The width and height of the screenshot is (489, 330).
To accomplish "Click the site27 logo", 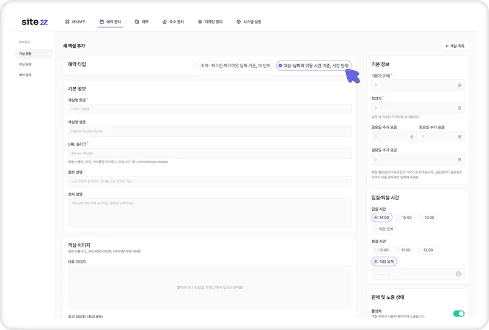I will [x=35, y=22].
